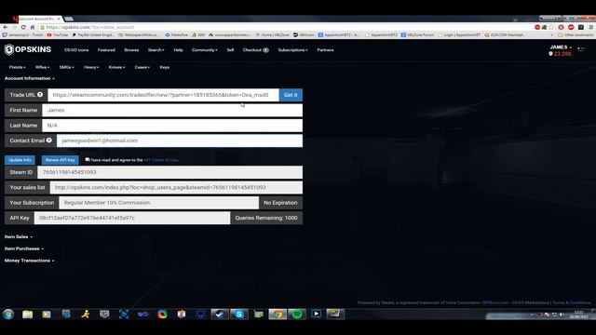This screenshot has width=596, height=335.
Task: Open the Partners nav item
Action: [325, 49]
